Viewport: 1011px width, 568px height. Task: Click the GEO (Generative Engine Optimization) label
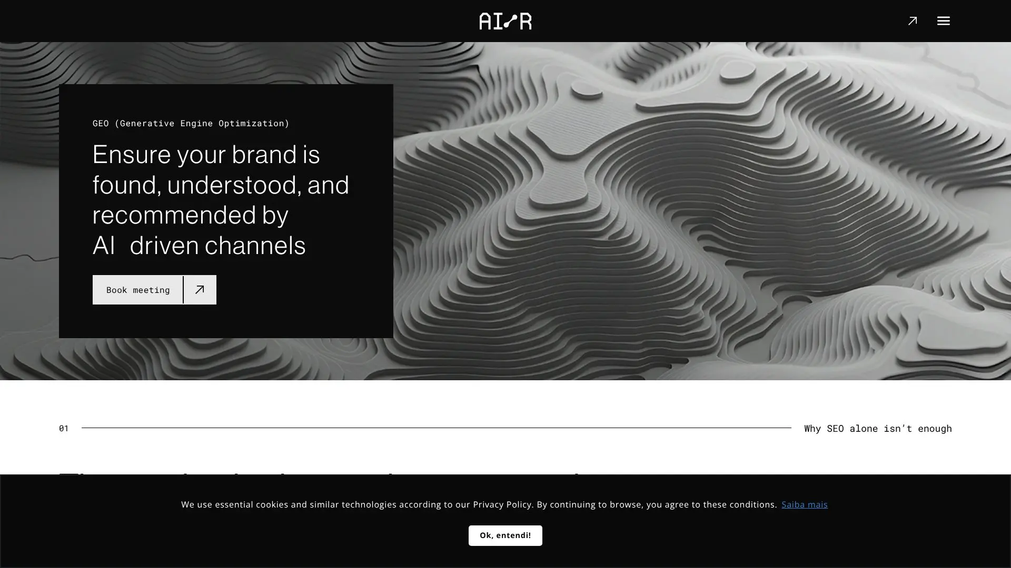(191, 123)
